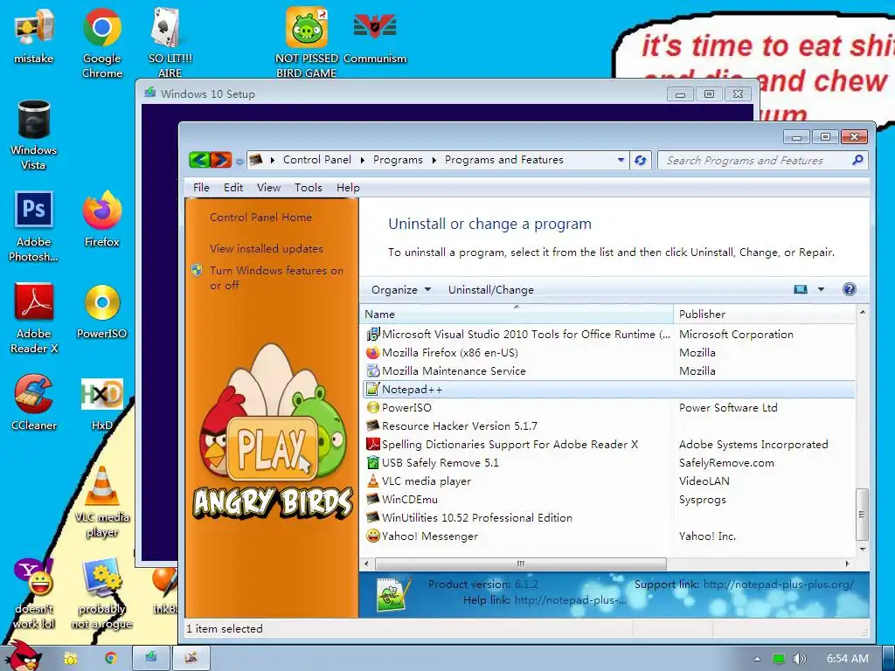This screenshot has width=895, height=671.
Task: Click the horizontal scrollbar thumb
Action: [x=521, y=564]
